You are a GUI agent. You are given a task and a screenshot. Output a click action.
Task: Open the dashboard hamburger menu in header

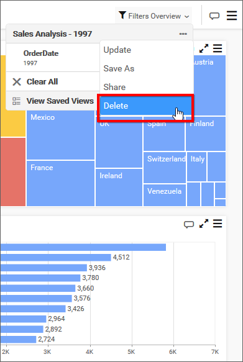232,16
